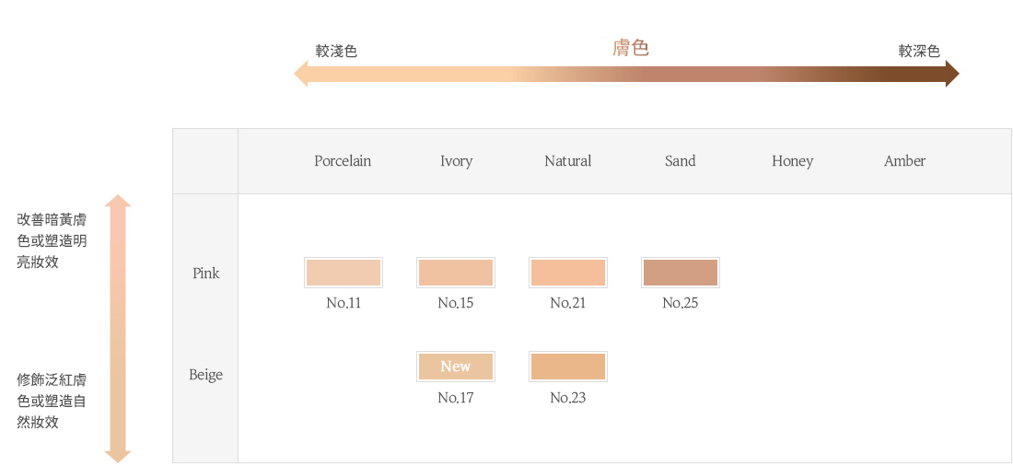Select the Honey column header
Image resolution: width=1013 pixels, height=466 pixels.
click(x=793, y=161)
